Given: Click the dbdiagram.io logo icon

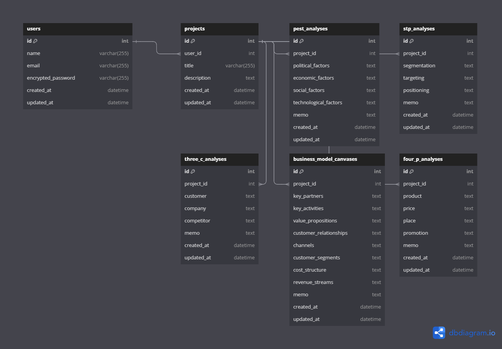Looking at the screenshot, I should [439, 332].
